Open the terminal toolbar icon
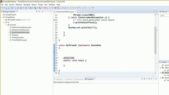 tap(12, 8)
